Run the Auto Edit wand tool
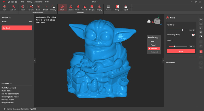Image resolution: width=204 pixels, height=111 pixels. pyautogui.click(x=13, y=8)
